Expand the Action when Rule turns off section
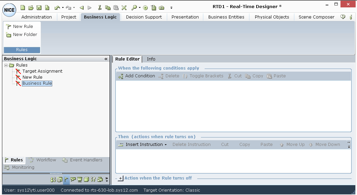357x195 pixels. pos(121,178)
